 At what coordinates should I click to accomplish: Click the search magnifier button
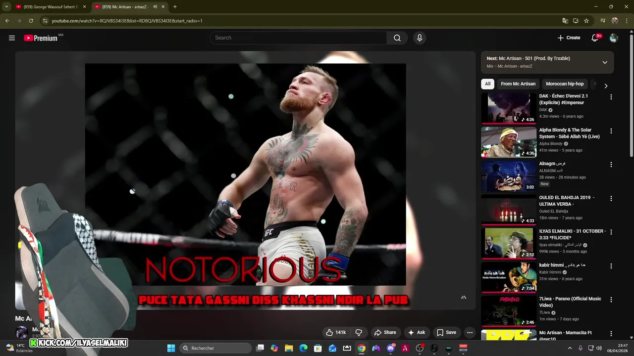[397, 38]
